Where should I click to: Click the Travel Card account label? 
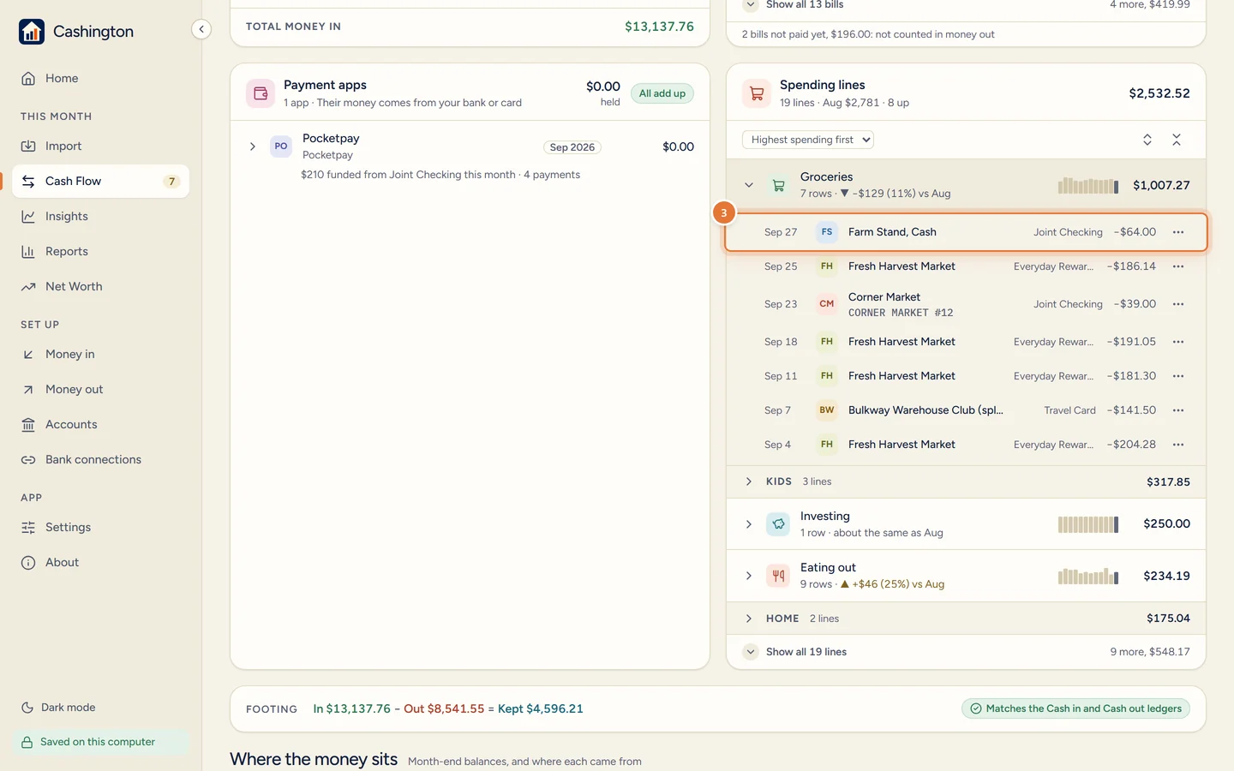1069,410
